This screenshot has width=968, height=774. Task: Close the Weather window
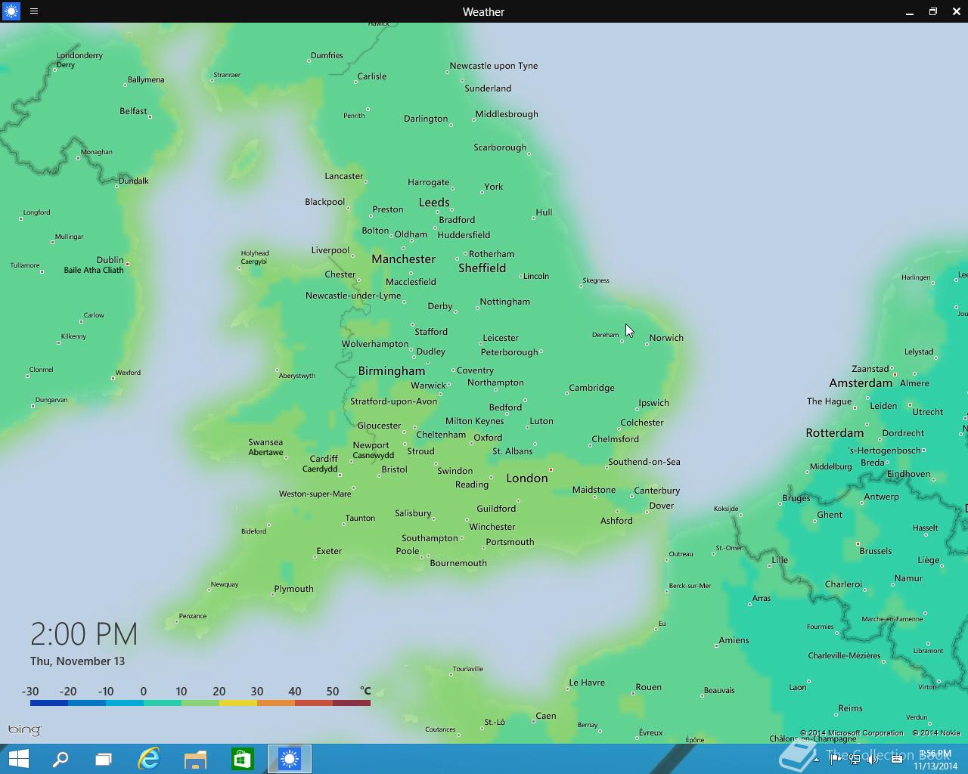pyautogui.click(x=957, y=11)
